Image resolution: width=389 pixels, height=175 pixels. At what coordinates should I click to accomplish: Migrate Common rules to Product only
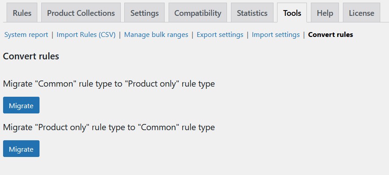point(21,105)
